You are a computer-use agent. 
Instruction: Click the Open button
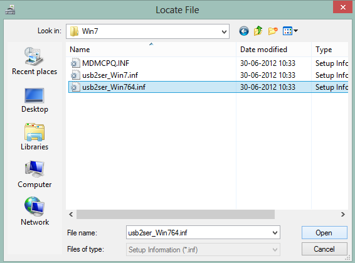click(324, 233)
